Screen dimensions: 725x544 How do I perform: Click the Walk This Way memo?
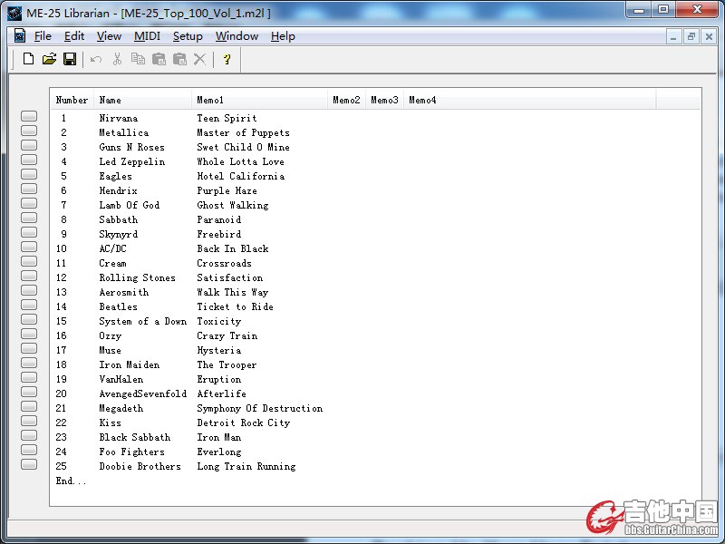233,292
